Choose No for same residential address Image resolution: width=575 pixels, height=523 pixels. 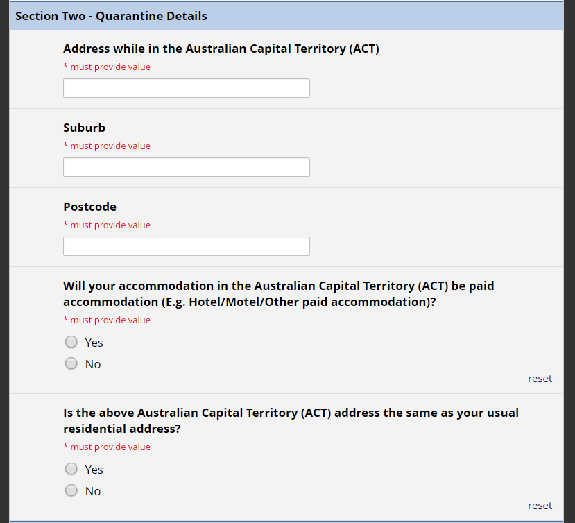coord(71,490)
